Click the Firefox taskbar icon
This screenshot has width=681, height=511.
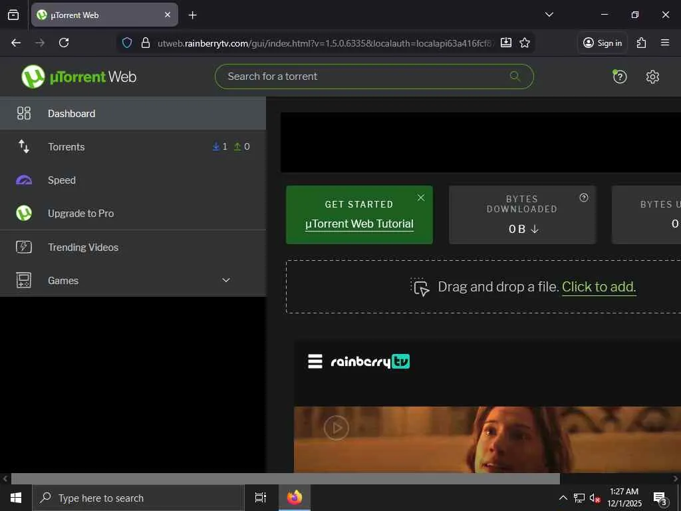[295, 498]
